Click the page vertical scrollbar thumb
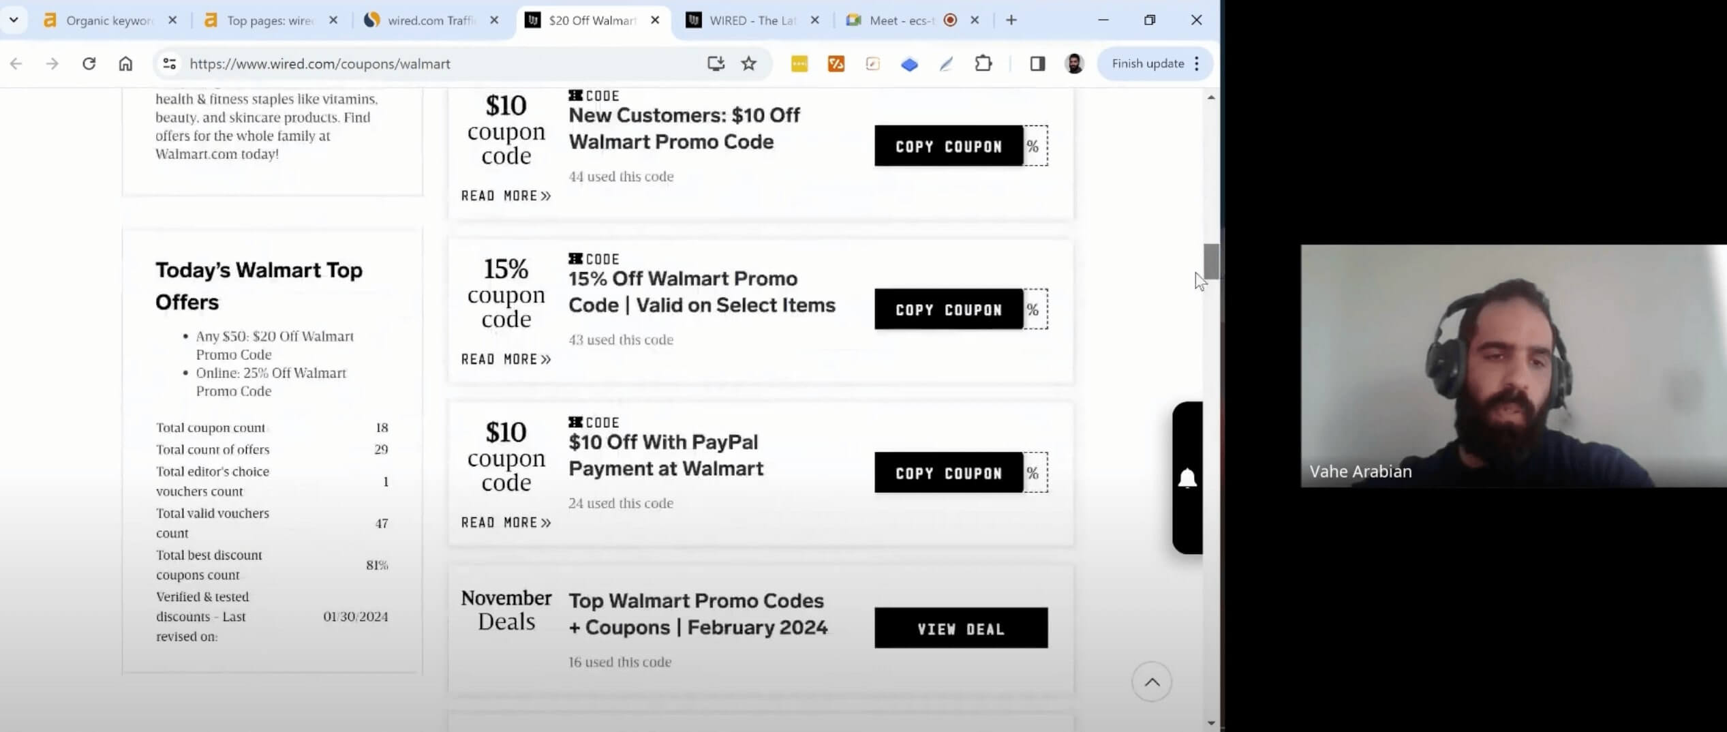 tap(1211, 261)
